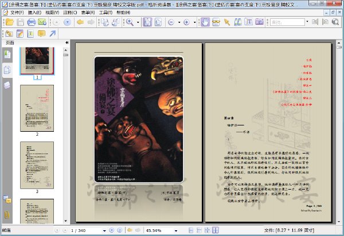This screenshot has width=344, height=236.
Task: Show the layers panel in sidebar
Action: pyautogui.click(x=7, y=85)
